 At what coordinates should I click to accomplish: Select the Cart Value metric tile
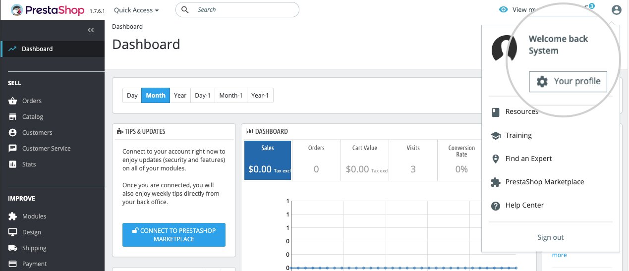pos(365,160)
